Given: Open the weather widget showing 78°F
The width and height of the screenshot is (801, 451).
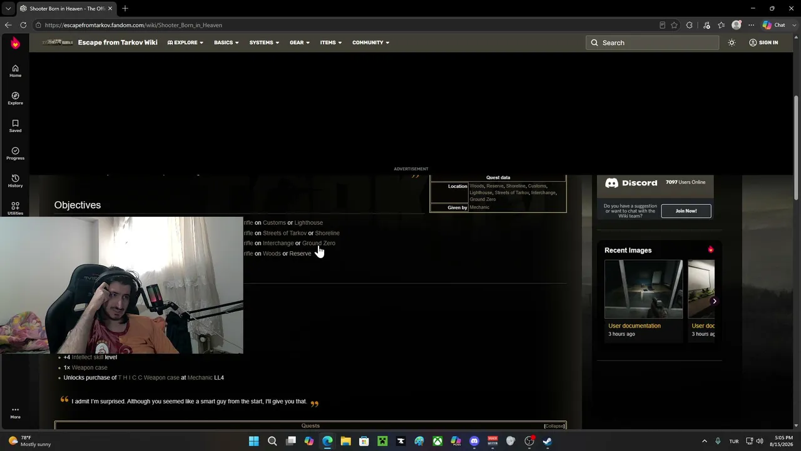Looking at the screenshot, I should pos(30,441).
